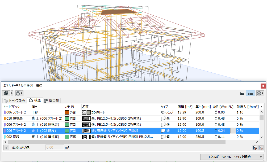267x162 pixels.
Task: Click the コンクリート fill pattern icon
Action: click(x=86, y=112)
